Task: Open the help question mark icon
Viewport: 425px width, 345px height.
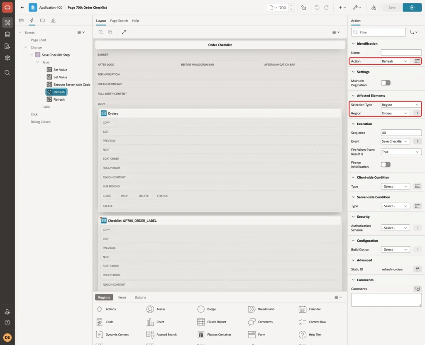Action: tap(7, 323)
